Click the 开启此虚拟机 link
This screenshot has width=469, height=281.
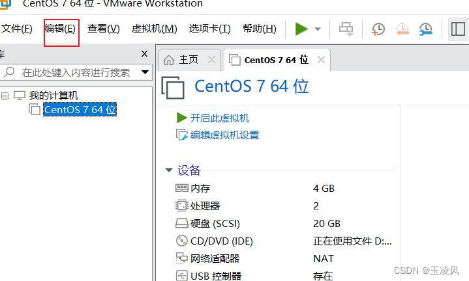click(220, 118)
